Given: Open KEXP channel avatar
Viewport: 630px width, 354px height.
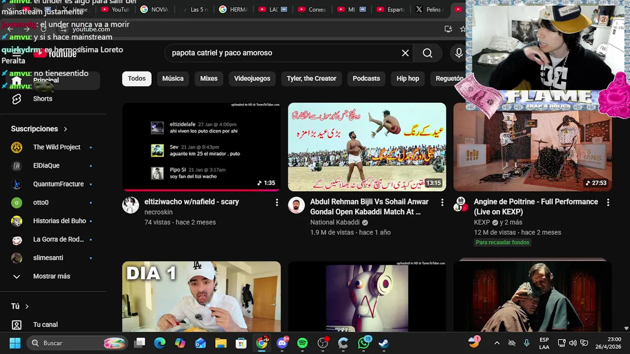Looking at the screenshot, I should coord(461,205).
